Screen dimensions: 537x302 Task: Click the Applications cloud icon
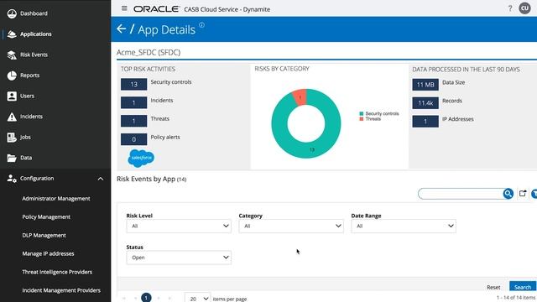click(x=12, y=34)
